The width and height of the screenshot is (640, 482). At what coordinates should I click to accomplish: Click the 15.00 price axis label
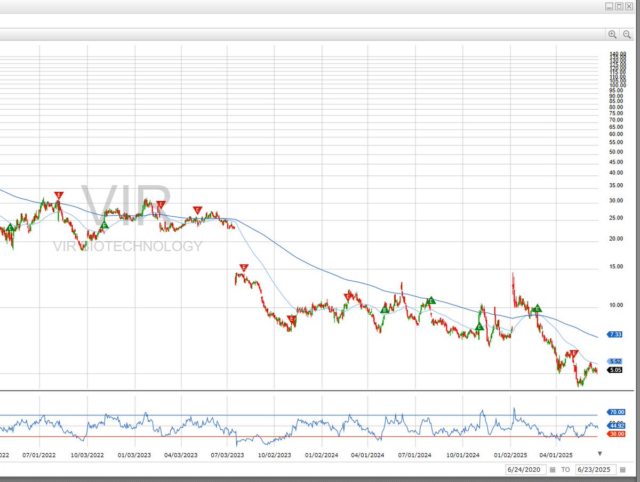616,266
